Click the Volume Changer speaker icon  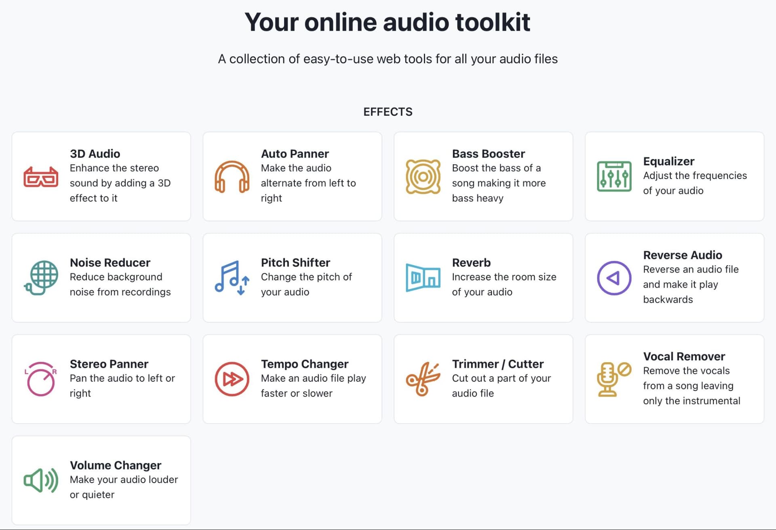tap(40, 480)
